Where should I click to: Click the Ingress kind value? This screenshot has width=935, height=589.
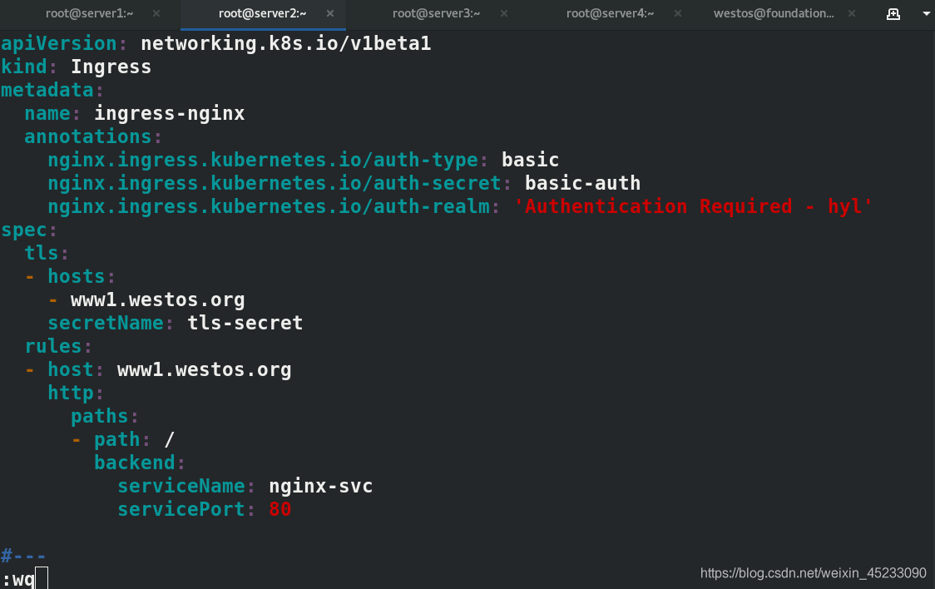click(x=111, y=67)
